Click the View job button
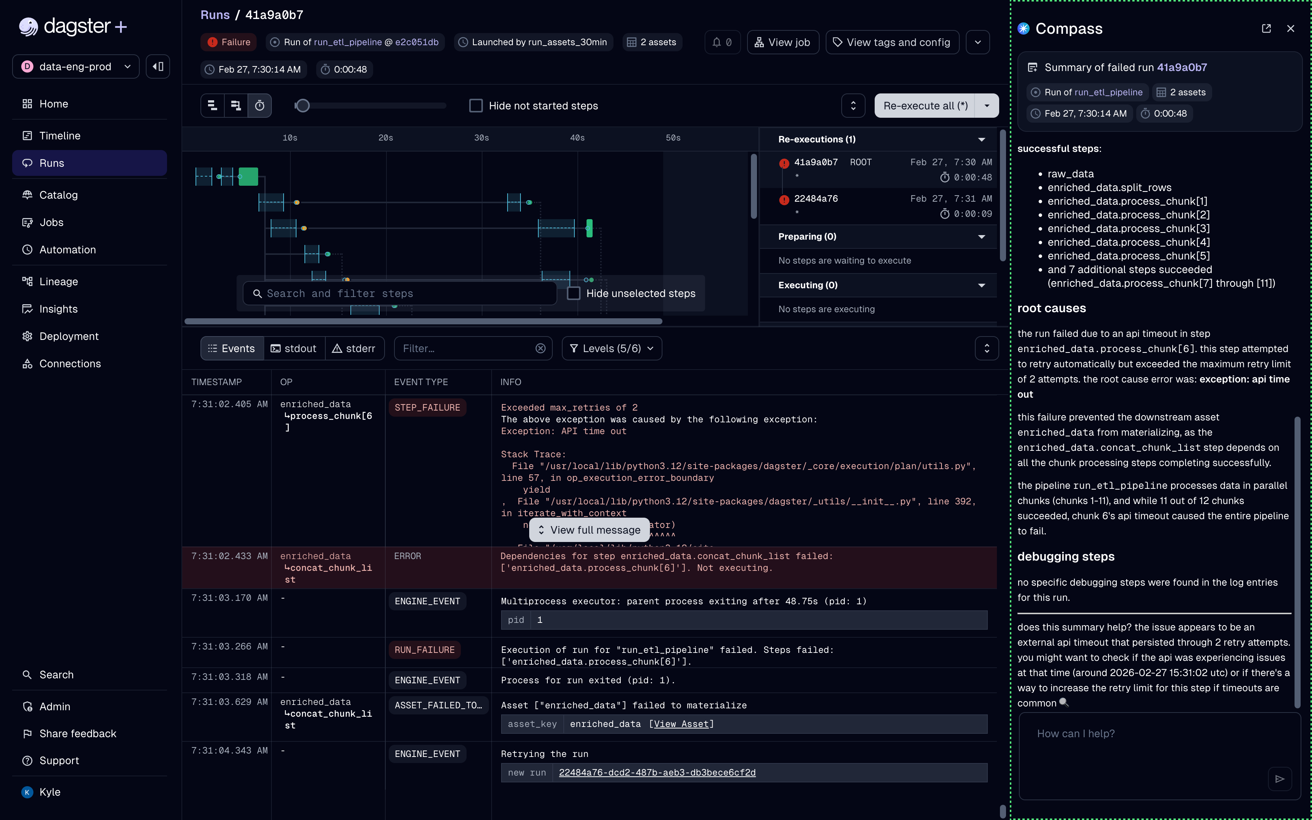 782,42
